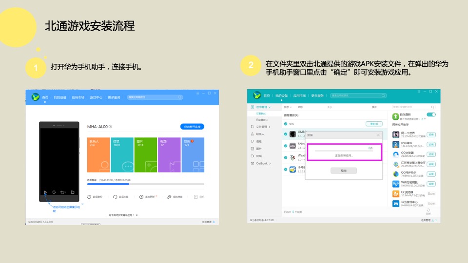Click the folder icon under phone screen
Image resolution: width=468 pixels, height=263 pixels.
[73, 192]
